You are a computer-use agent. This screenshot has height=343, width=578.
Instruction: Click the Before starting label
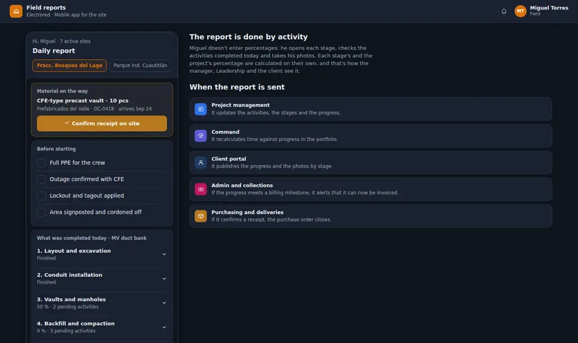(57, 149)
